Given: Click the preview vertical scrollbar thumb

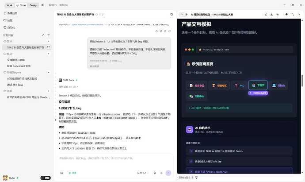Looking at the screenshot, I should pyautogui.click(x=302, y=81).
